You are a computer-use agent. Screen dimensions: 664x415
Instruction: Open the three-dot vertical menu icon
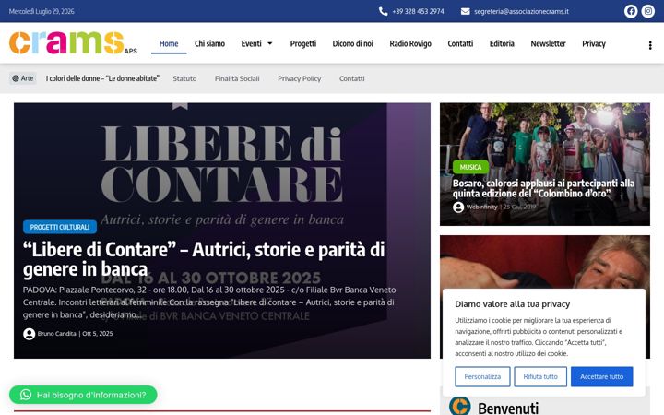pos(650,45)
